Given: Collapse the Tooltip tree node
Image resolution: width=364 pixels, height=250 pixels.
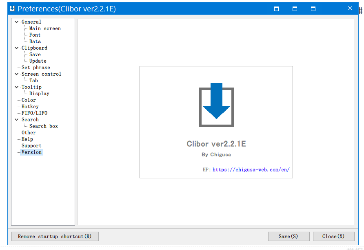Looking at the screenshot, I should [17, 87].
